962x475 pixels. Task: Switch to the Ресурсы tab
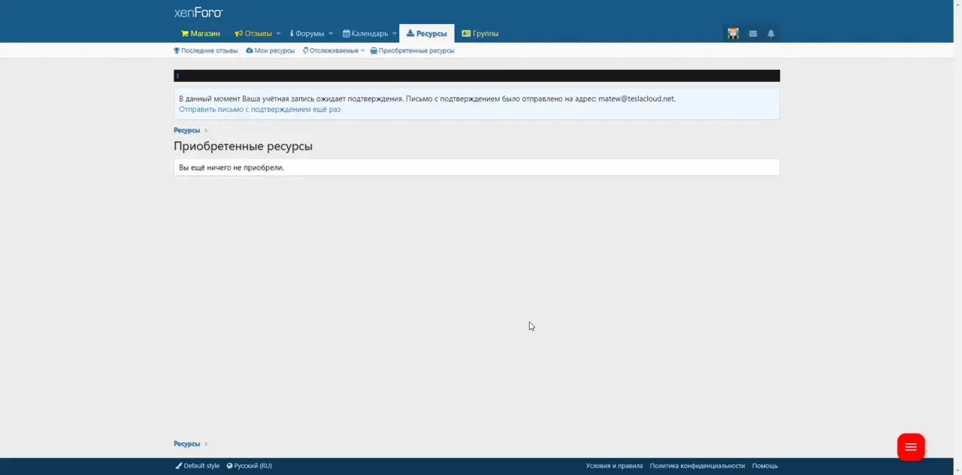426,34
